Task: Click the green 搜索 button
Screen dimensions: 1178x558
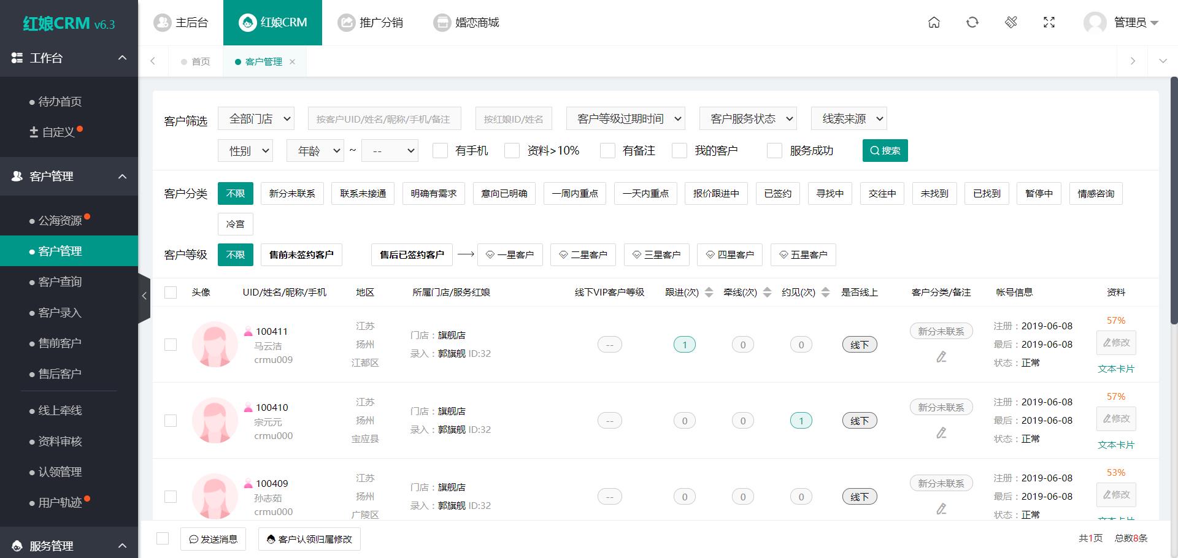Action: click(885, 151)
